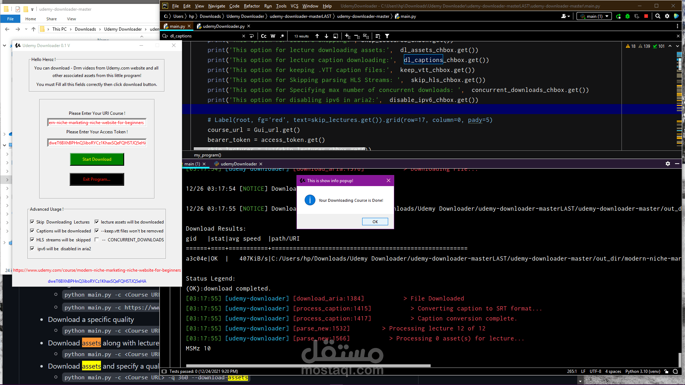The height and width of the screenshot is (385, 685).
Task: Open Search Everywhere magnifier icon
Action: tap(658, 16)
